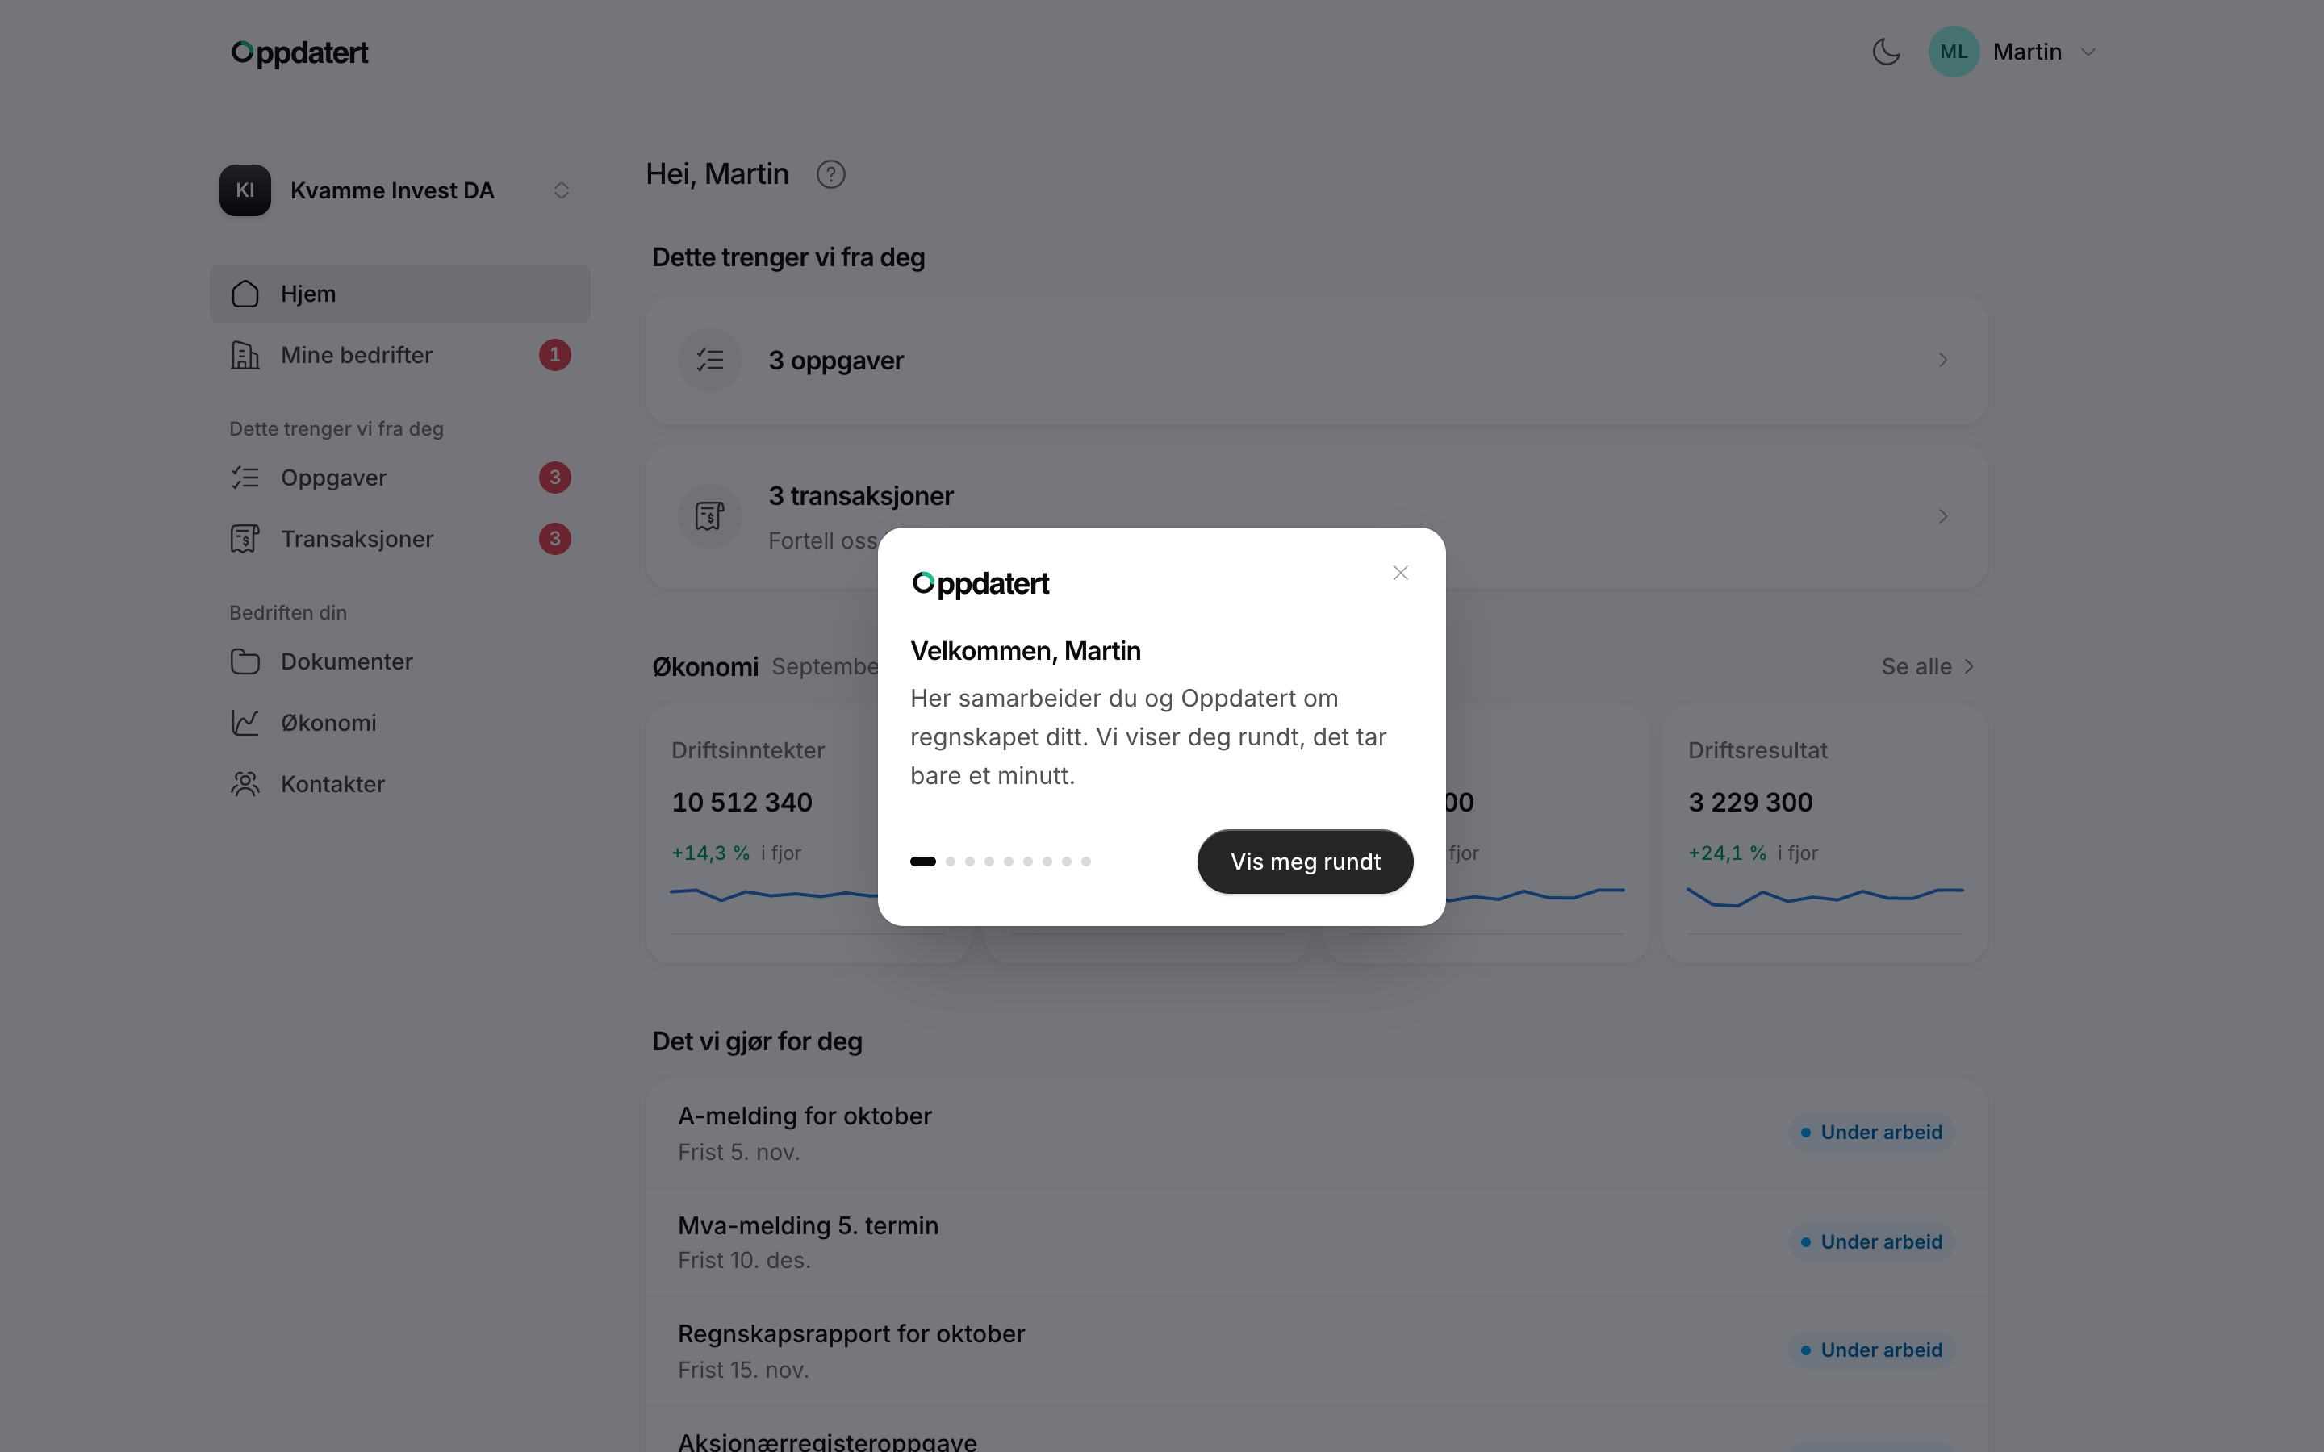Image resolution: width=2324 pixels, height=1452 pixels.
Task: Click Under arbeid status for Regnskapsrapport
Action: coord(1870,1350)
